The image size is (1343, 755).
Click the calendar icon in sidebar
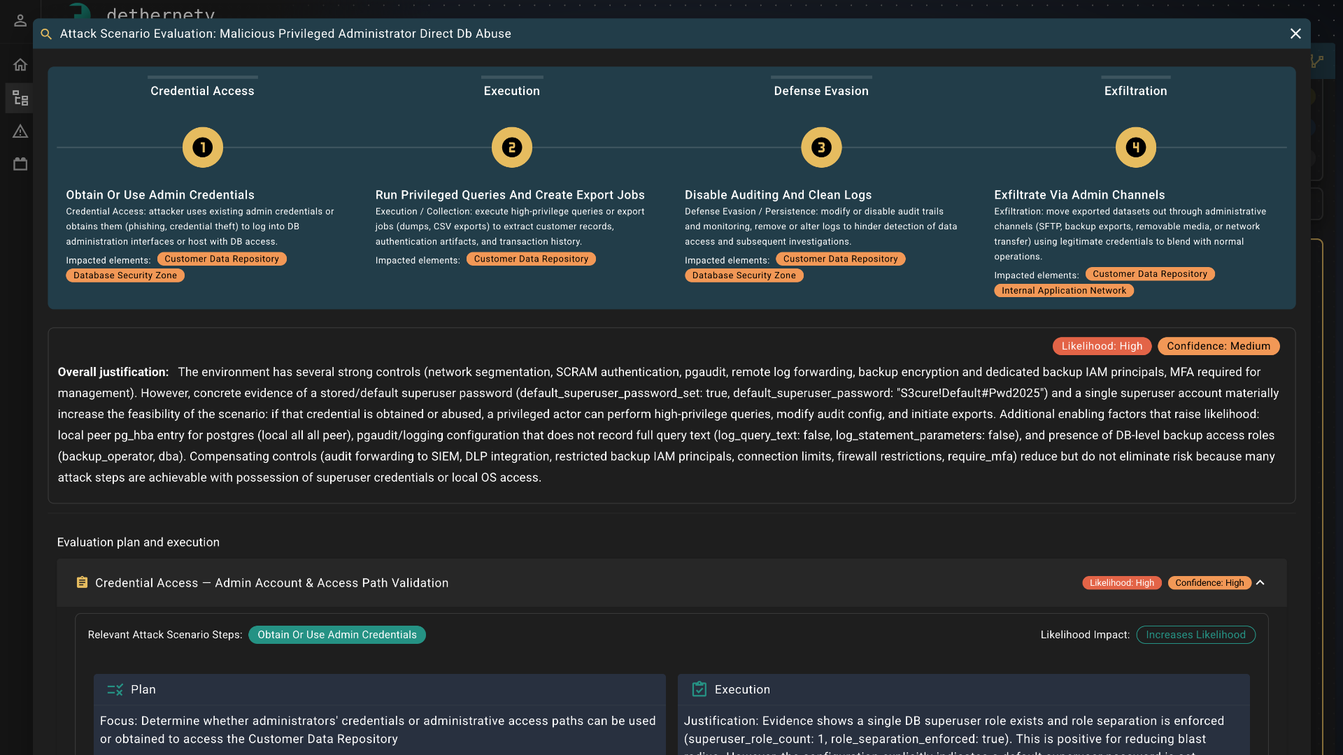(20, 164)
